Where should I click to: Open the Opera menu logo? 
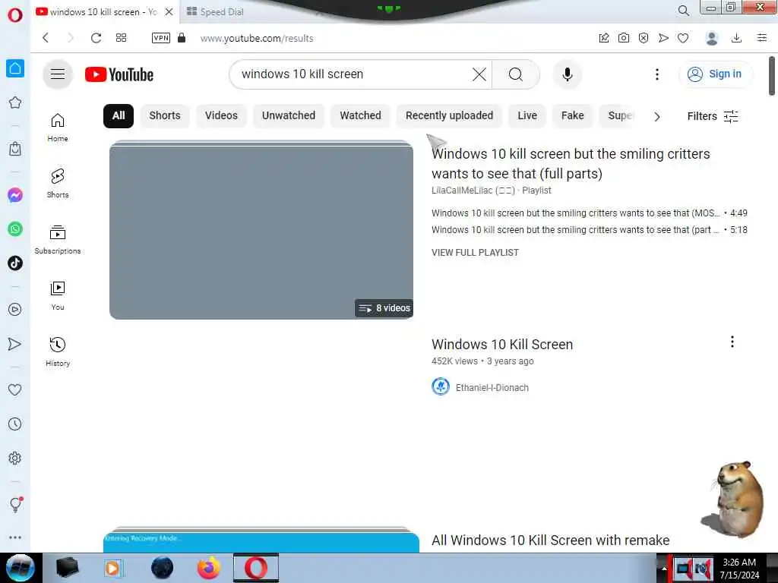pyautogui.click(x=15, y=14)
